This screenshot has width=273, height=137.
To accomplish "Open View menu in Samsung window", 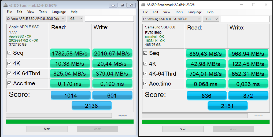I will pos(167,12).
